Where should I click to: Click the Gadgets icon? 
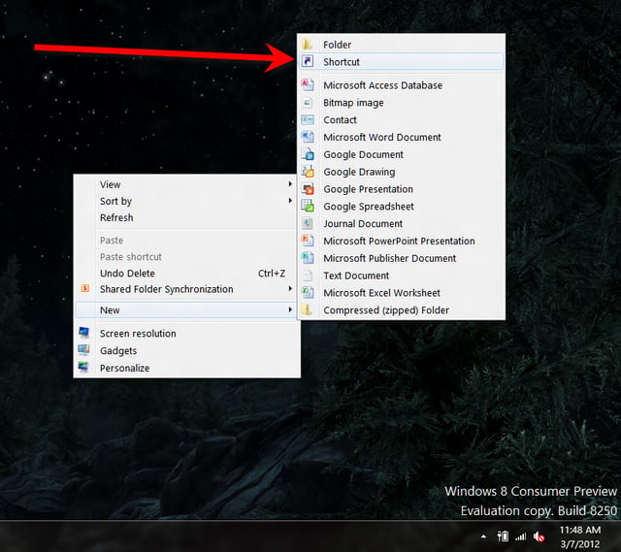coord(84,350)
